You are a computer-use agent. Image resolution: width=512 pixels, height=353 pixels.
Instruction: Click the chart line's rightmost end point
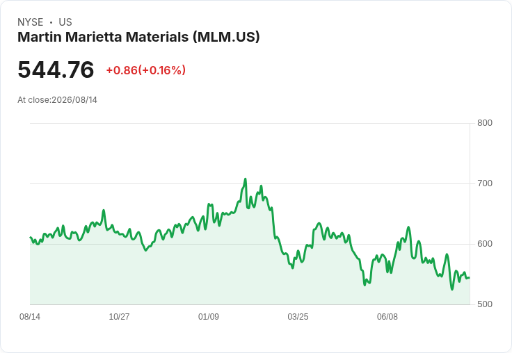[470, 278]
